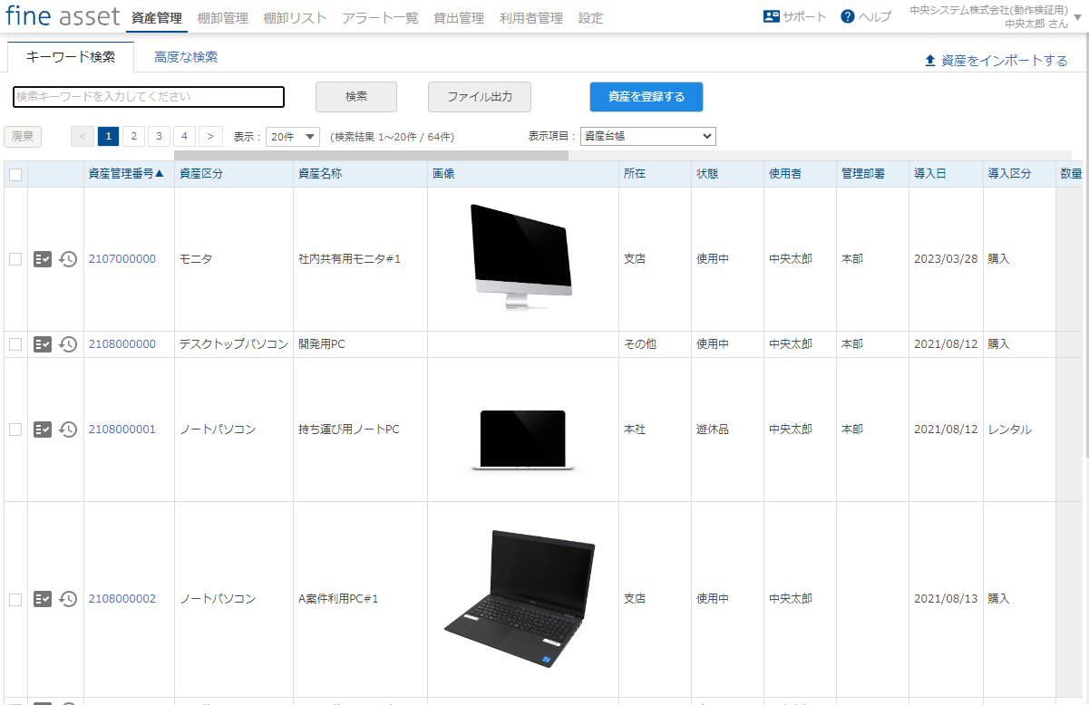Click the history icon for 開発用PC row
Image resolution: width=1089 pixels, height=705 pixels.
point(67,344)
